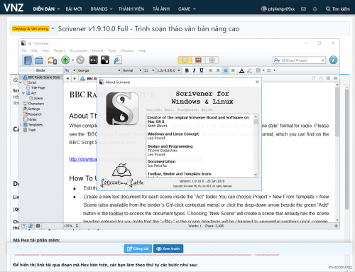Expand the Templates folder in binder

[21, 124]
